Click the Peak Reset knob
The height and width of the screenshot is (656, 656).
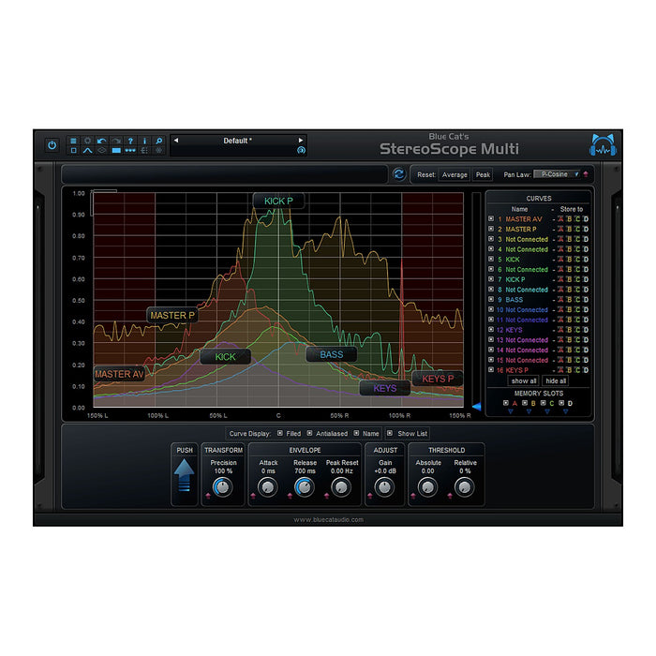(341, 487)
